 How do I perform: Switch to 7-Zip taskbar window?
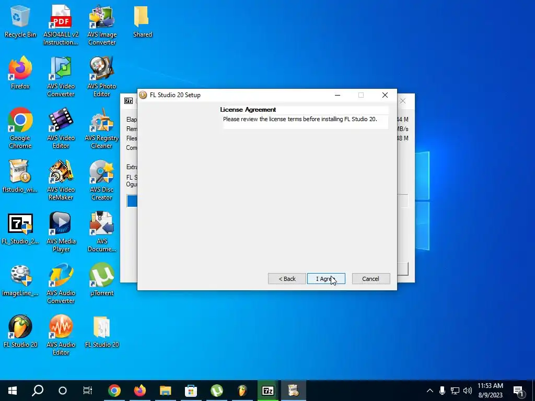(x=268, y=391)
